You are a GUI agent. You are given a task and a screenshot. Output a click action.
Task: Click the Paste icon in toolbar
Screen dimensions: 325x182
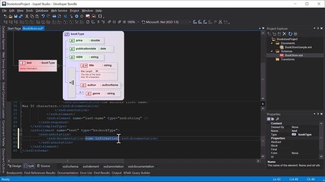tap(37, 16)
